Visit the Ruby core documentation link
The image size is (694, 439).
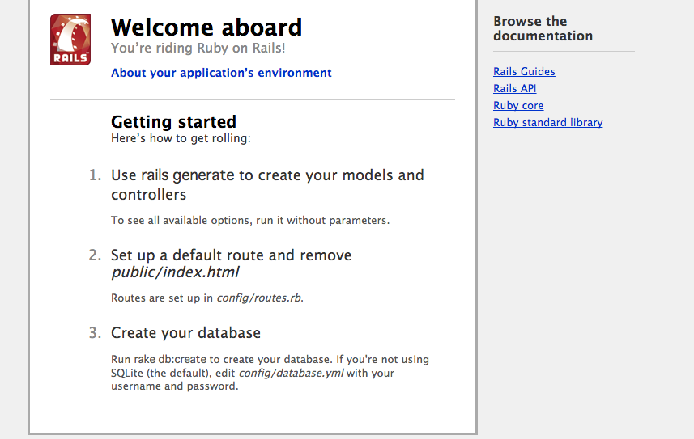(x=518, y=105)
